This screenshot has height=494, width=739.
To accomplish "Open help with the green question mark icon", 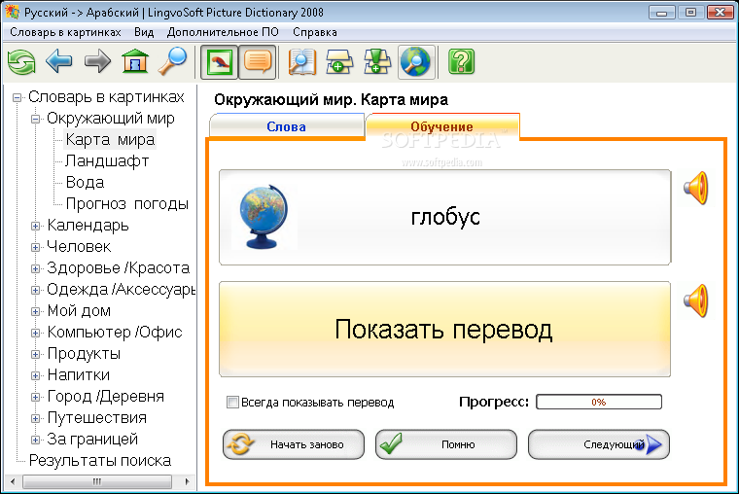I will 462,62.
